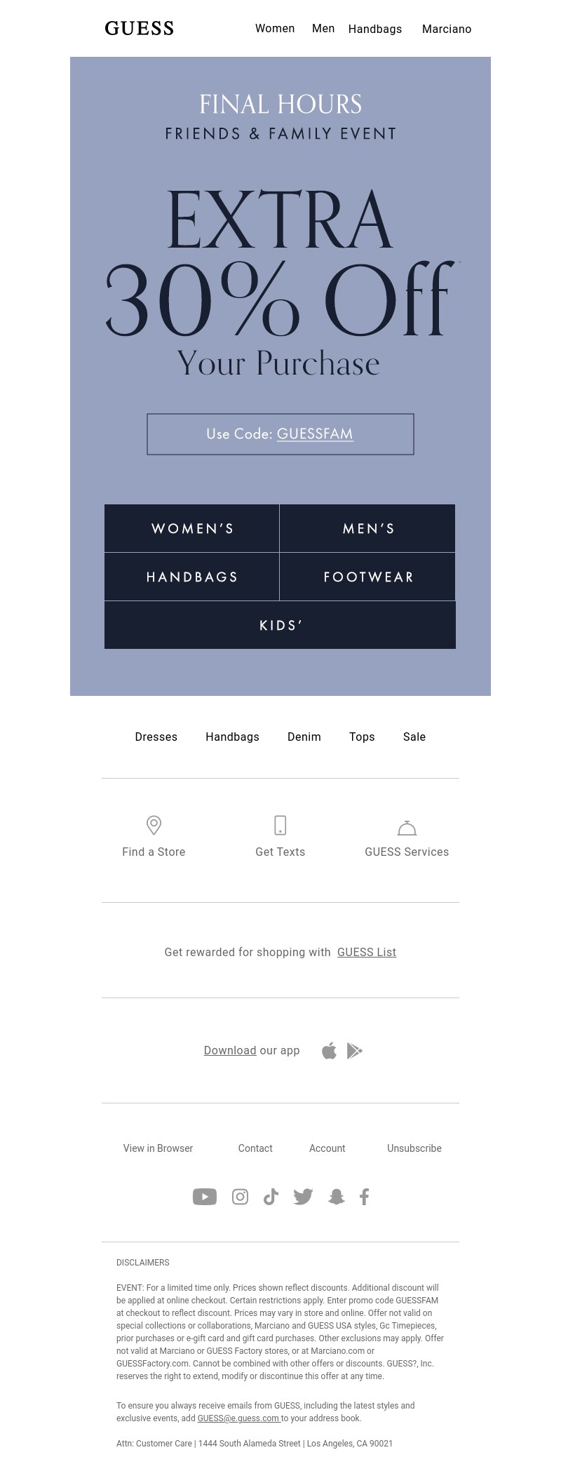
Task: Click the Find a Store pin icon
Action: coord(154,825)
